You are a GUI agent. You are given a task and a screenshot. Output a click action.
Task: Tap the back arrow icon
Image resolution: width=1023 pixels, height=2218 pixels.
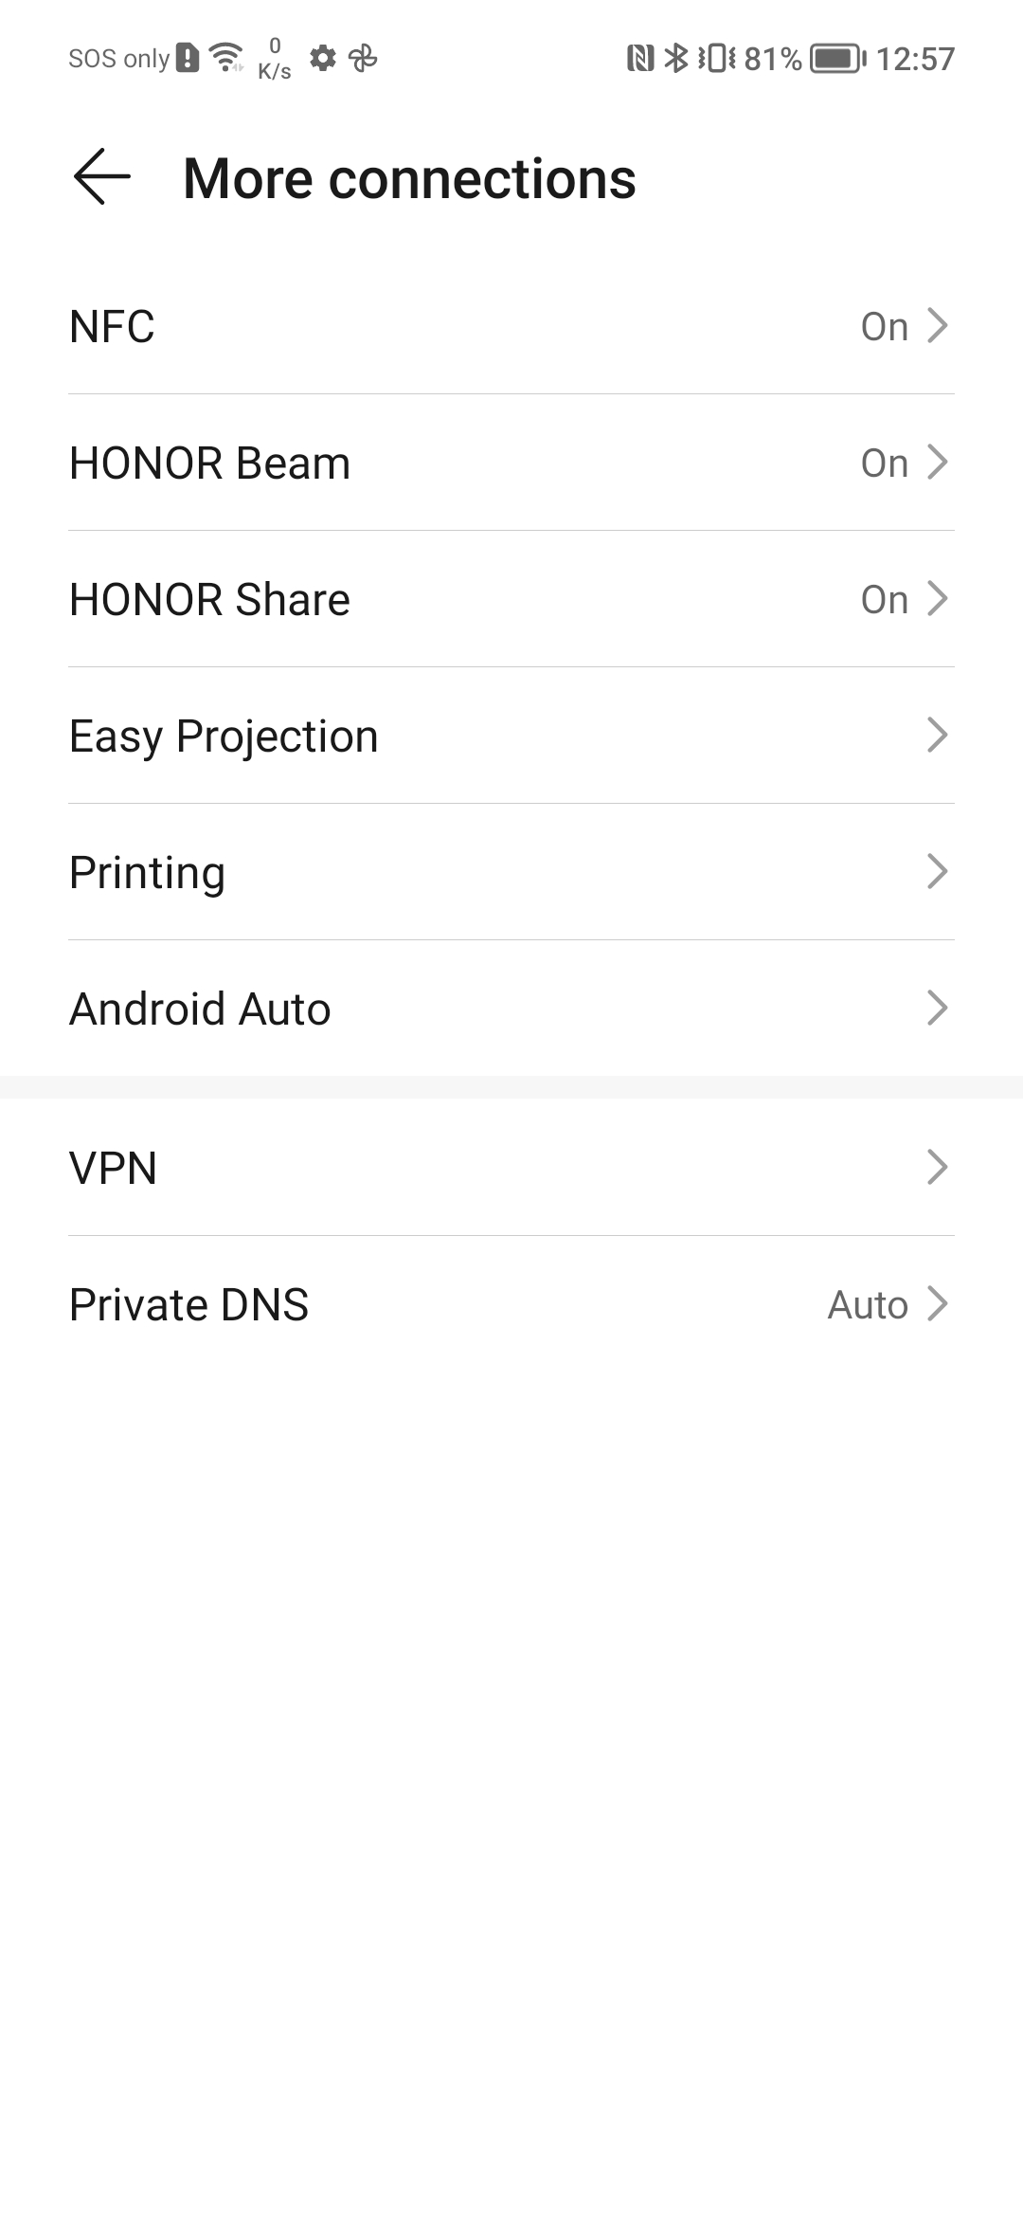[101, 177]
